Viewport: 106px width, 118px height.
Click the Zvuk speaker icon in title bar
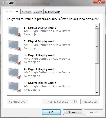[3, 3]
